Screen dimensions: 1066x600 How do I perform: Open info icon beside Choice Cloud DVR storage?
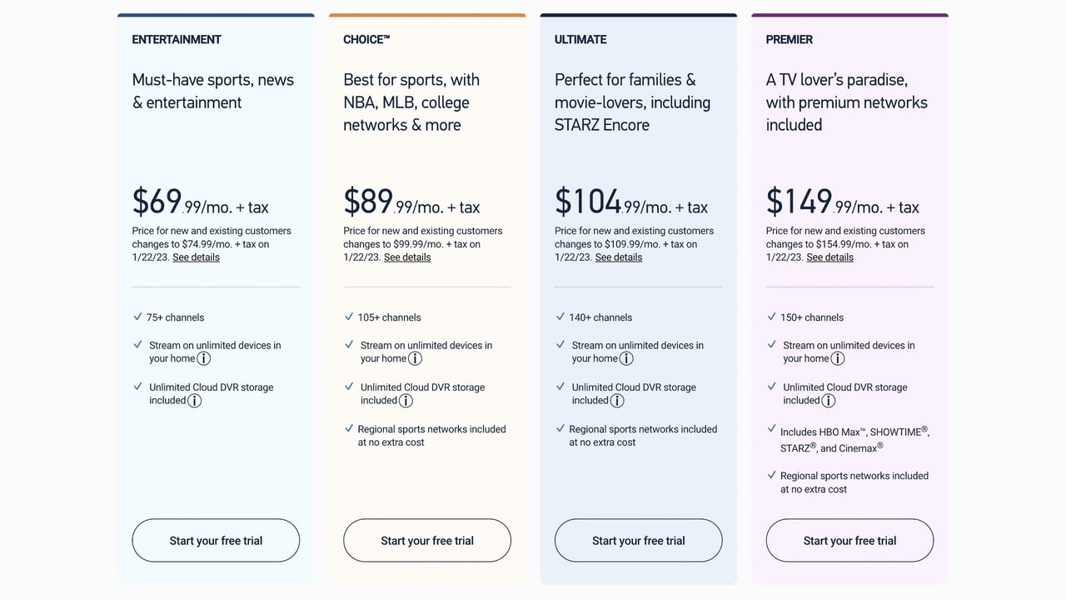coord(406,401)
